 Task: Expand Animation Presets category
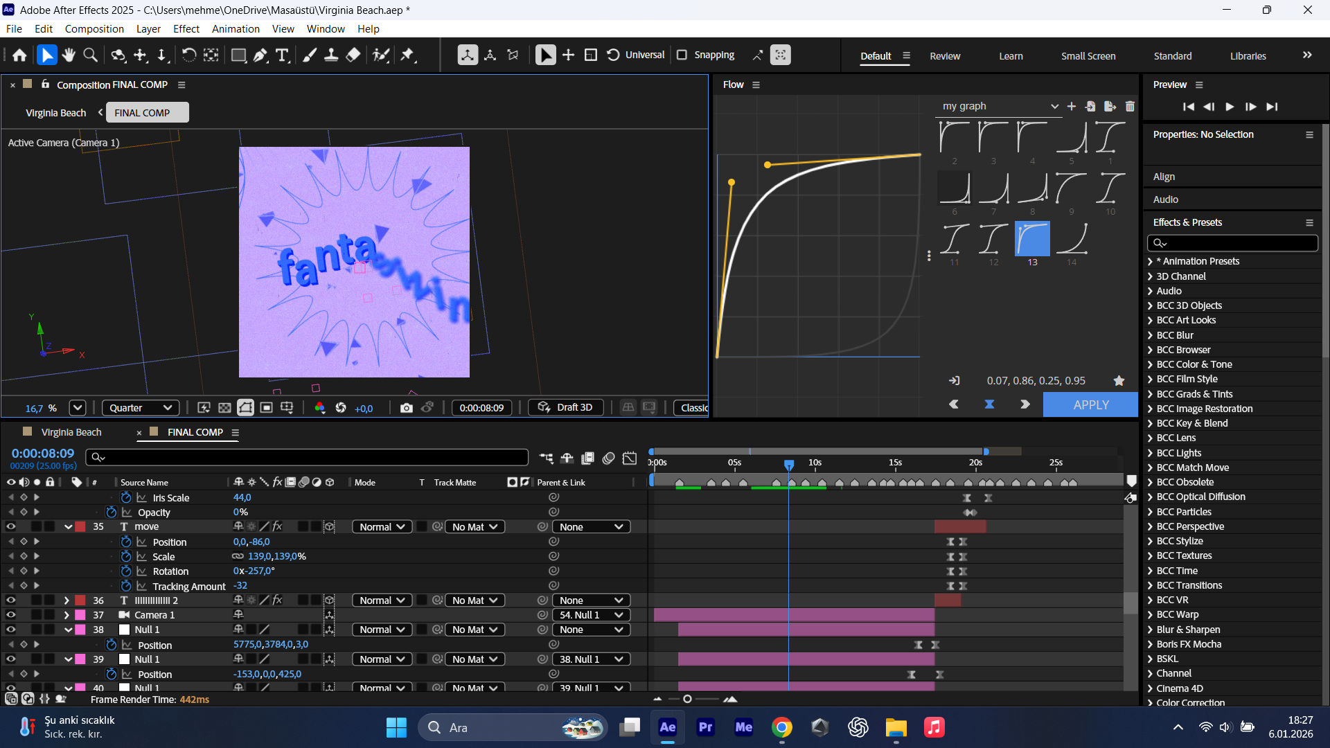(1151, 261)
